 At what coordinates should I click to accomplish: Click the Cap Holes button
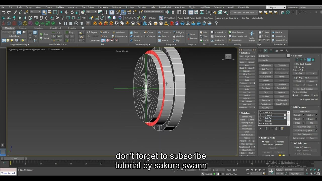[266, 88]
